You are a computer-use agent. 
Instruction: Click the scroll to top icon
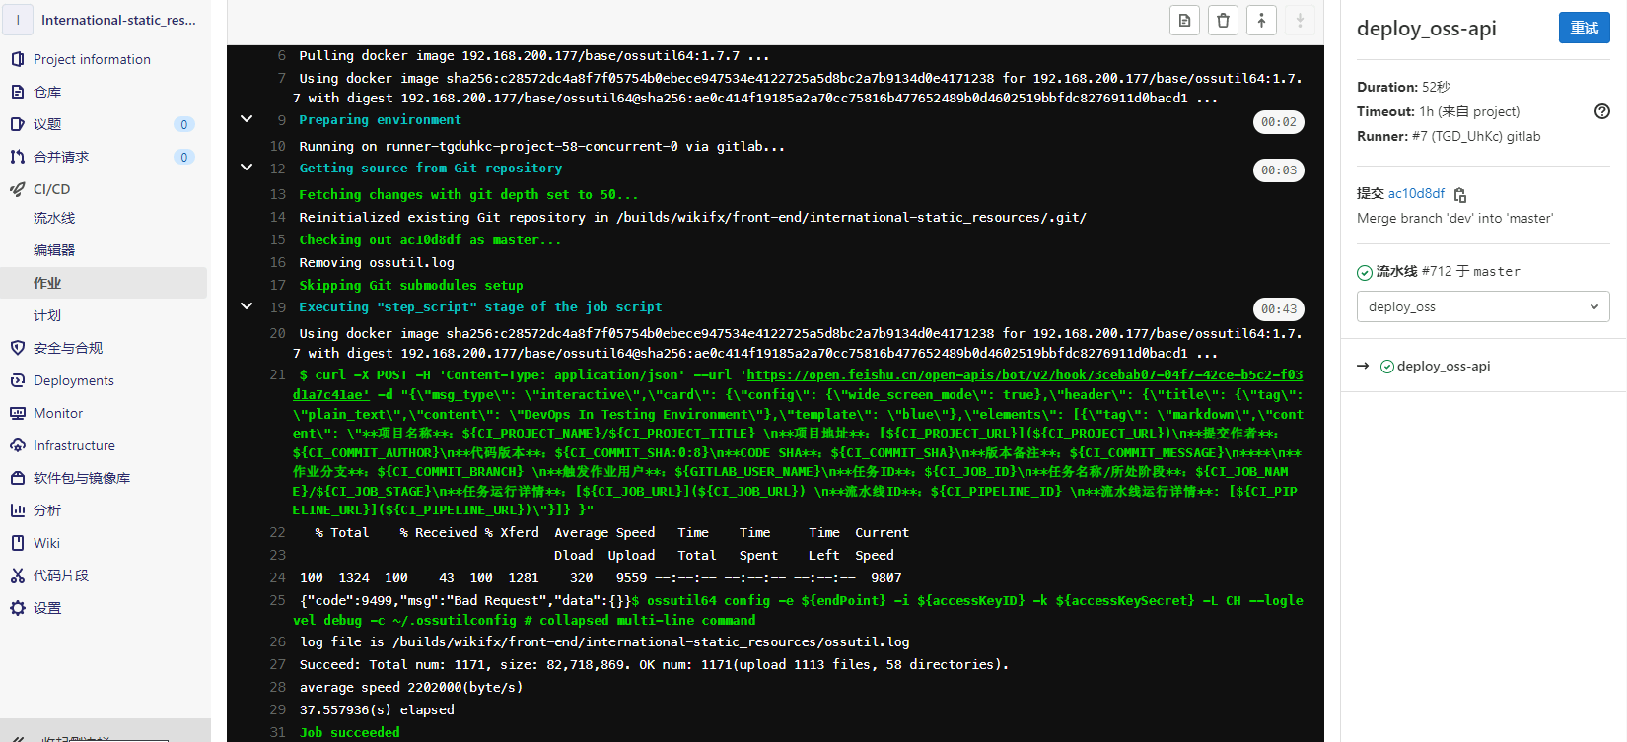pos(1261,21)
